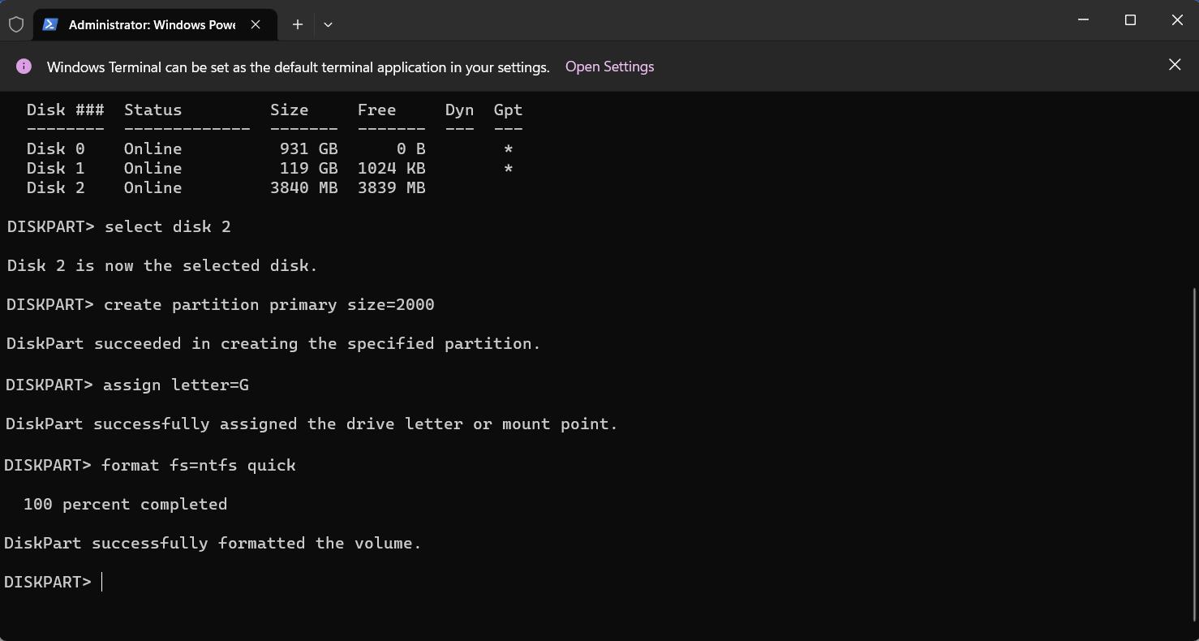Open a new tab with the plus icon
This screenshot has height=641, width=1199.
click(x=297, y=24)
